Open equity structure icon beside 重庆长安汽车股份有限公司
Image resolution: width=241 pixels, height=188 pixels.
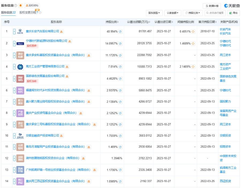tap(61, 32)
